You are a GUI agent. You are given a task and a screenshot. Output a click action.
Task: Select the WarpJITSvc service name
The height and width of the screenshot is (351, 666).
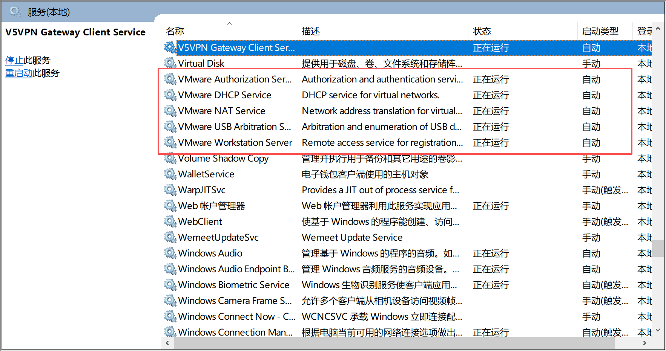click(202, 190)
